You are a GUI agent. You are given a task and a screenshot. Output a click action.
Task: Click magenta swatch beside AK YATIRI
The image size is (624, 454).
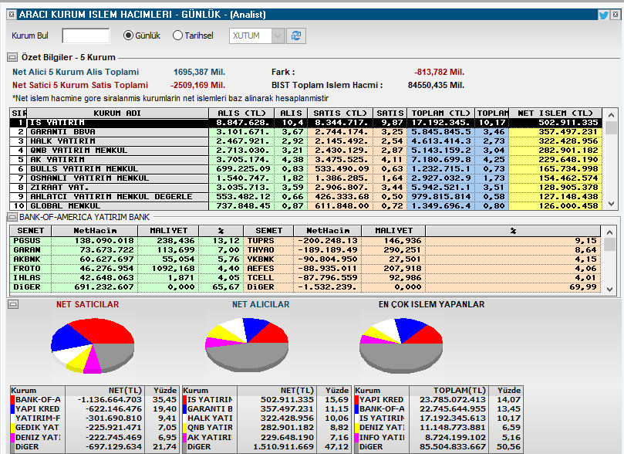(184, 437)
